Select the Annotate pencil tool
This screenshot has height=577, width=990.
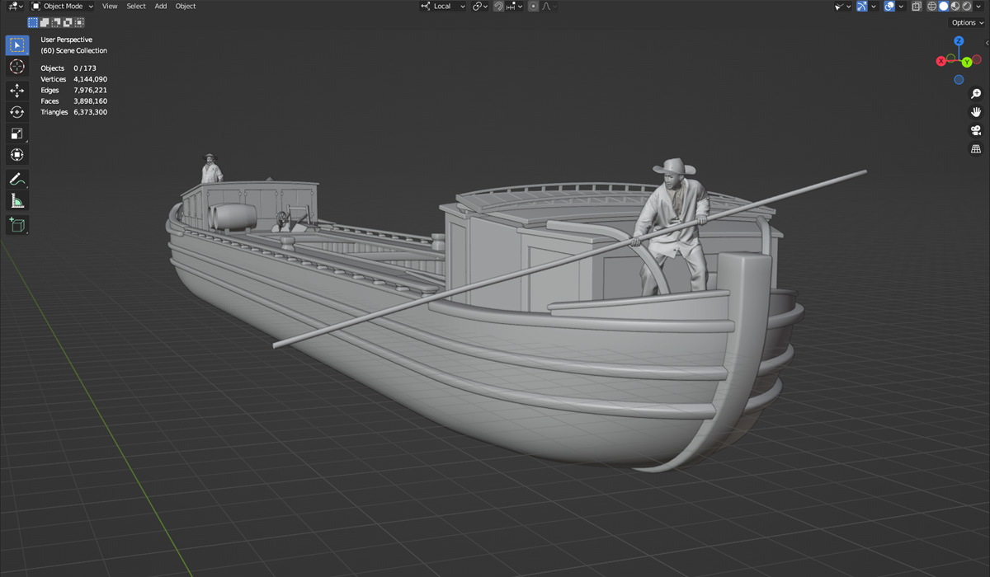[17, 179]
